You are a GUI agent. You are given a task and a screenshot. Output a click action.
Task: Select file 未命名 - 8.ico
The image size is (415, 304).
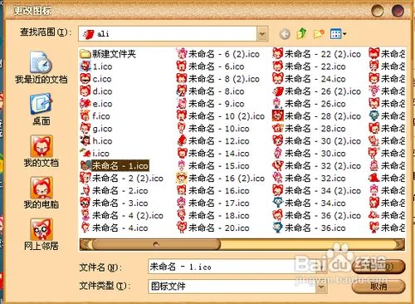pyautogui.click(x=211, y=91)
